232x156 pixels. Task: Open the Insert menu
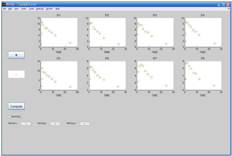24,9
